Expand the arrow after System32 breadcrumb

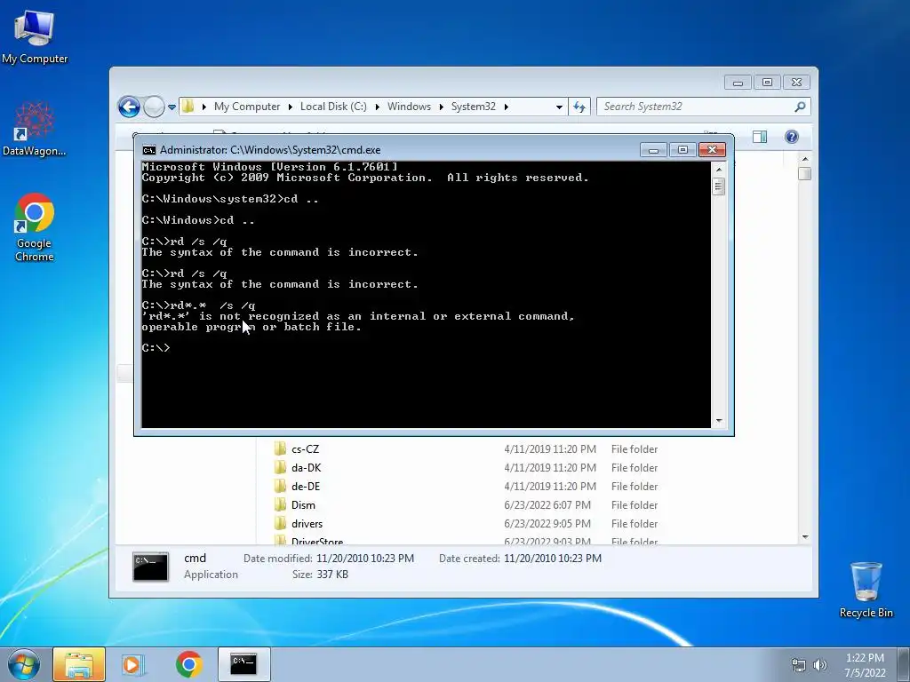point(506,107)
